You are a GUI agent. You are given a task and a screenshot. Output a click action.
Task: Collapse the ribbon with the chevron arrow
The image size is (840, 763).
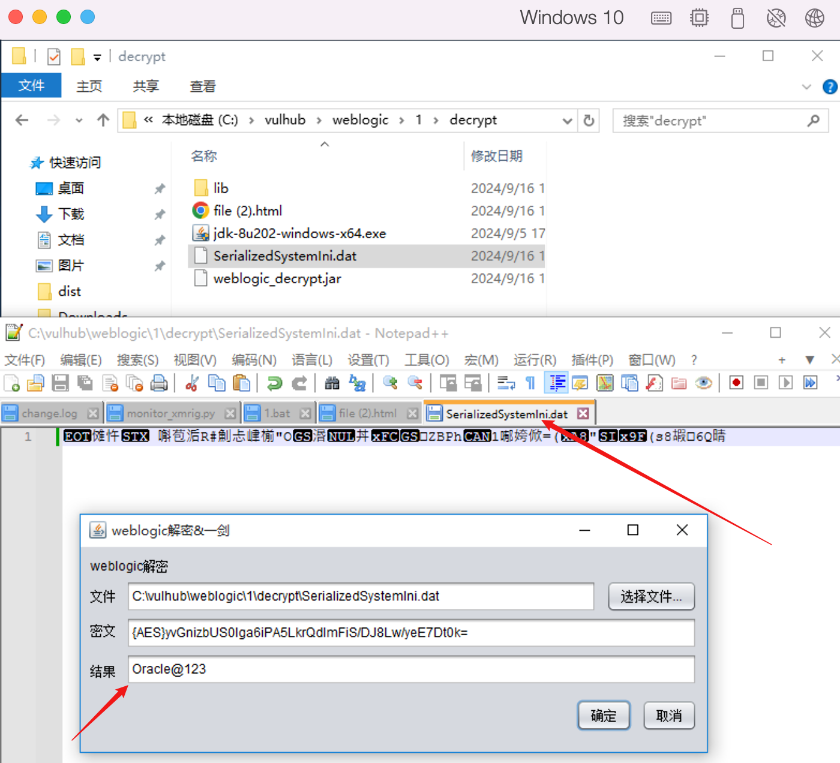806,86
